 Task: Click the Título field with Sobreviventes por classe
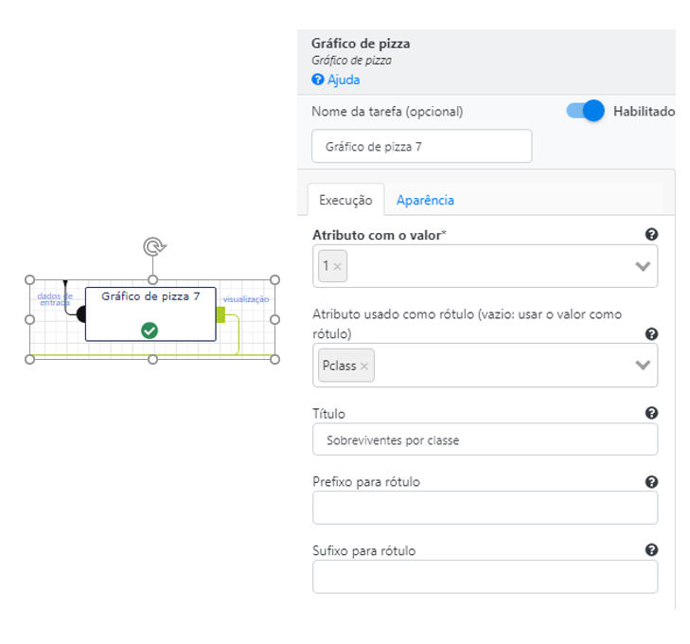[x=485, y=439]
